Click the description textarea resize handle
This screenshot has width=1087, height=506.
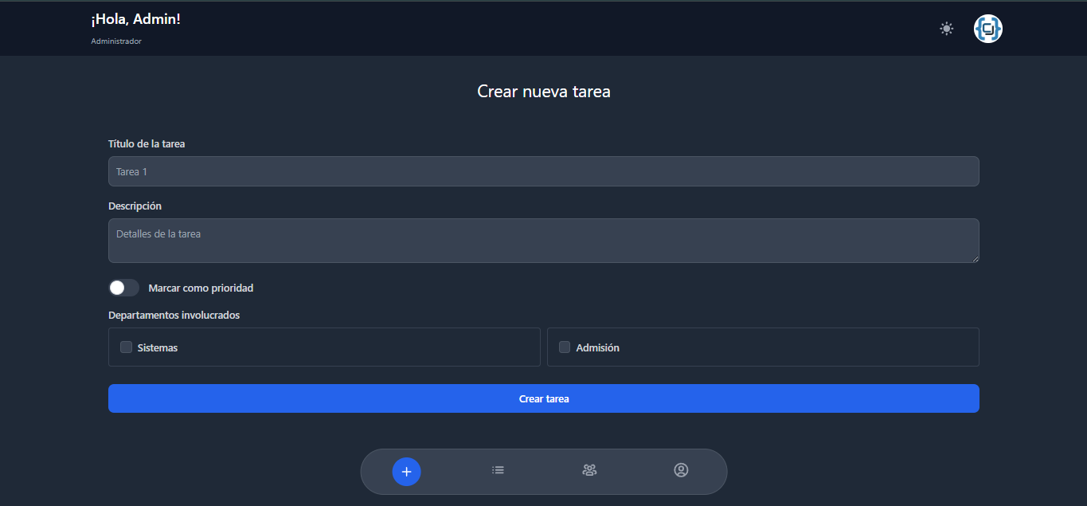975,258
